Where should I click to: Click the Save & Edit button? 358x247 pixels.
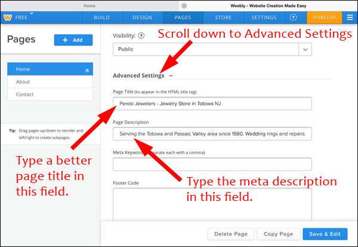[325, 234]
